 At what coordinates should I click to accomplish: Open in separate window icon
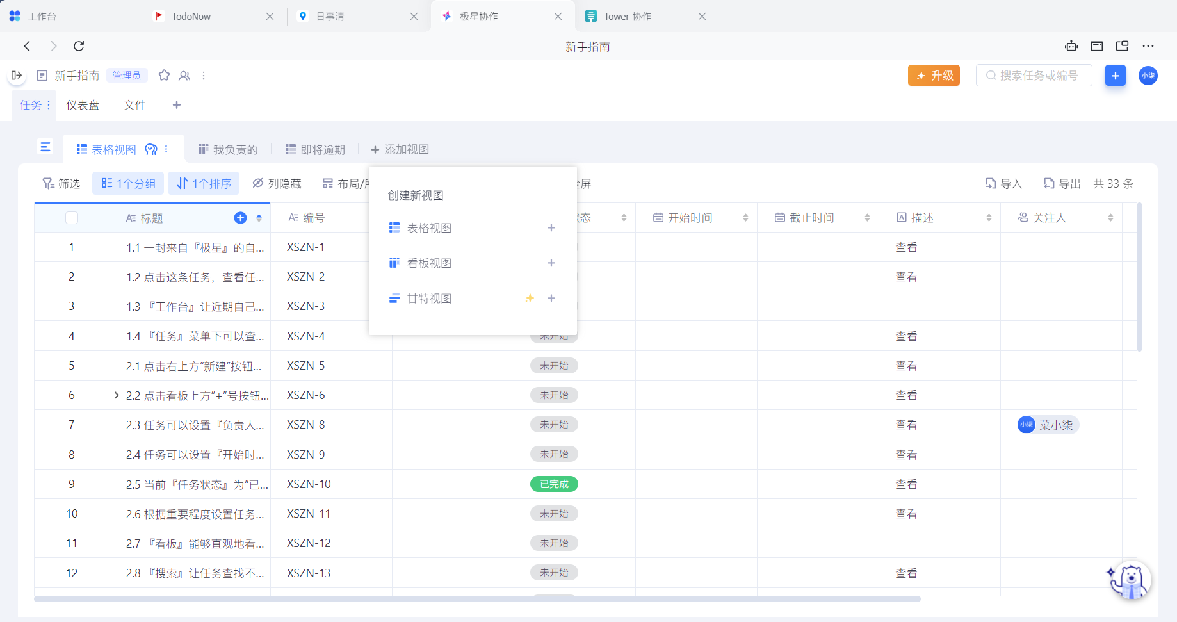point(1122,46)
